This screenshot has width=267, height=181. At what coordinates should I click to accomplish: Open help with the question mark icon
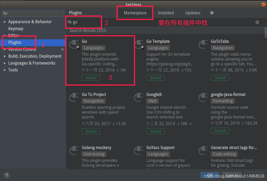point(7,175)
